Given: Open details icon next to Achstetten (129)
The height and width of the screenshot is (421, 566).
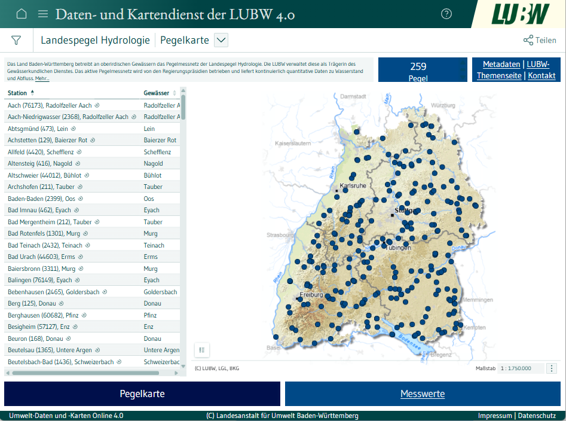Looking at the screenshot, I should click(x=93, y=140).
